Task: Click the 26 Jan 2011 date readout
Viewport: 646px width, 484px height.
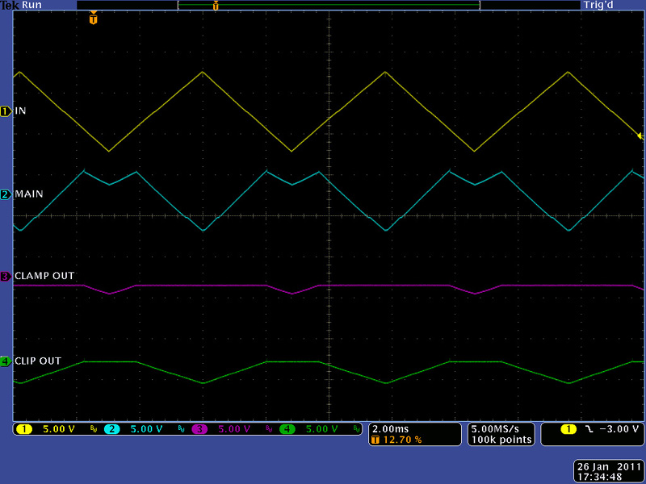Action: tap(609, 467)
